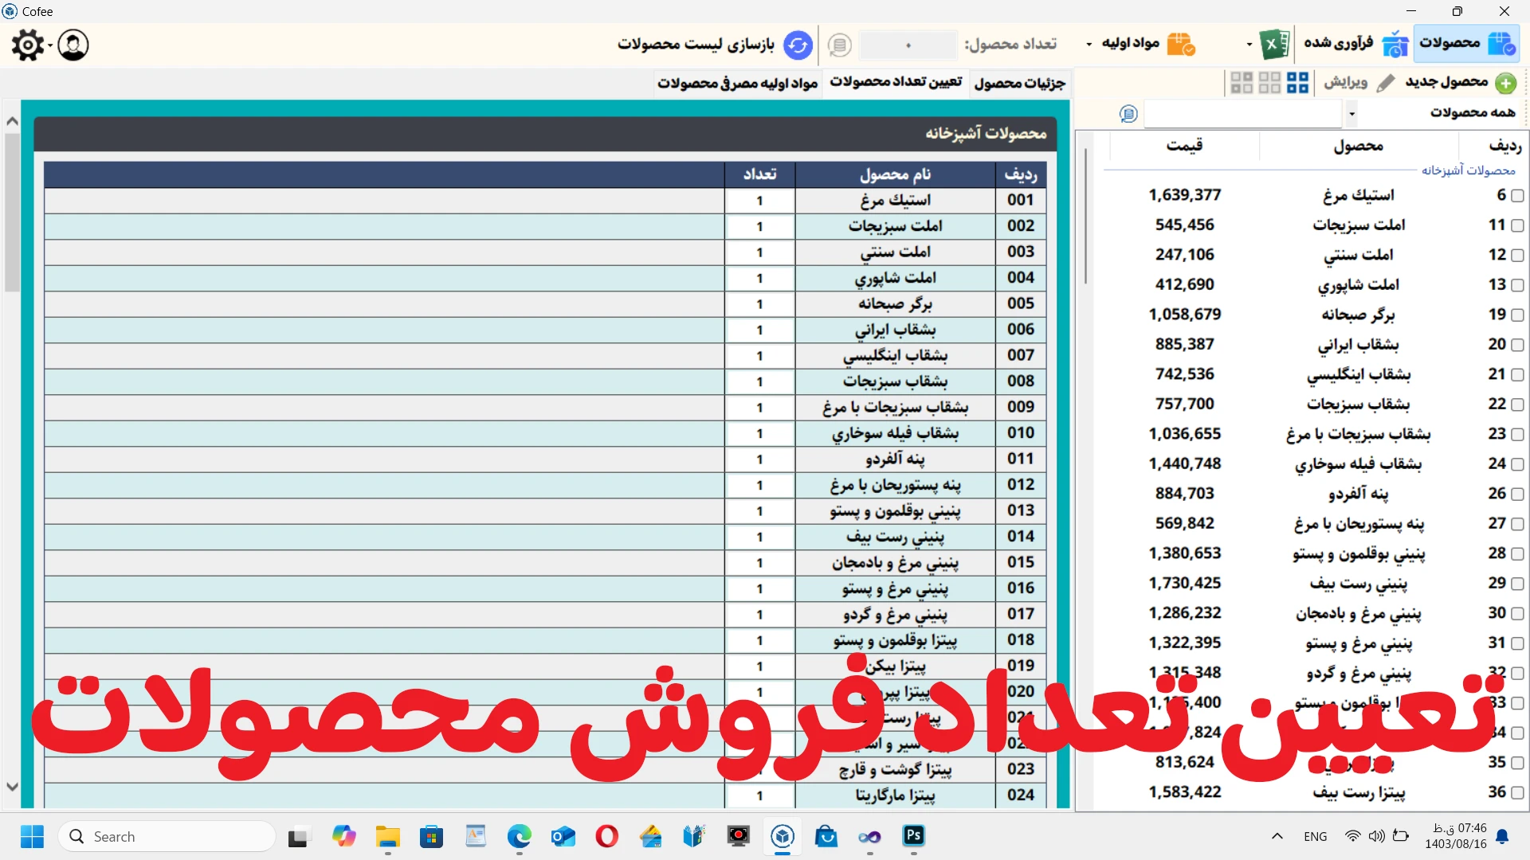The width and height of the screenshot is (1530, 860).
Task: Check the box for row 20 بشقاب ايراني
Action: pos(1517,345)
